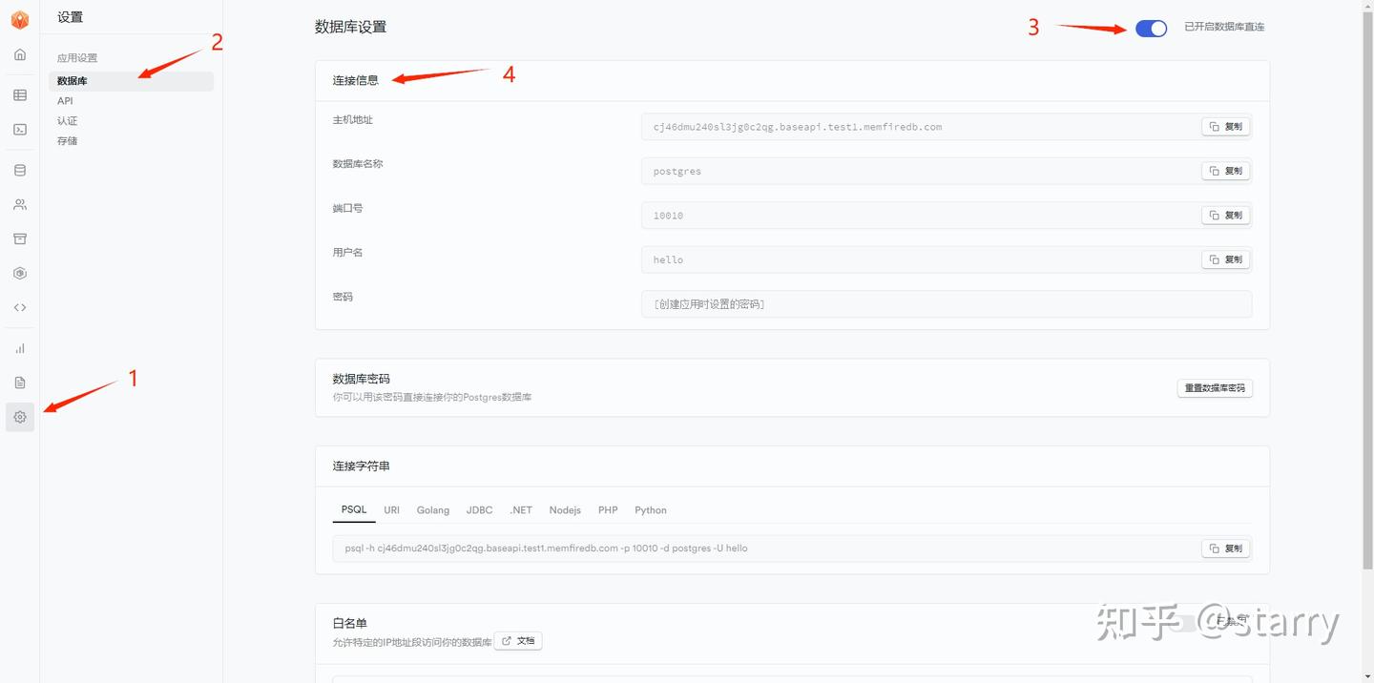Copy the host address value
The height and width of the screenshot is (683, 1374).
click(1226, 127)
